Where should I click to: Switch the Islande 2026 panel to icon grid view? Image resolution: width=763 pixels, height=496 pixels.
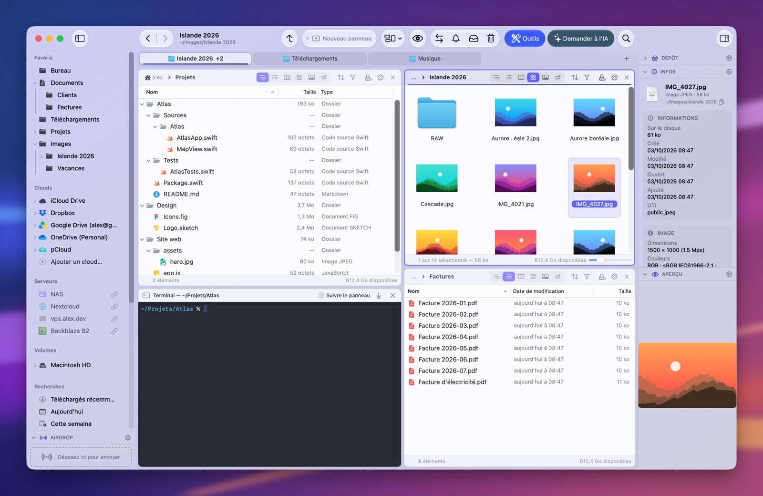[533, 77]
